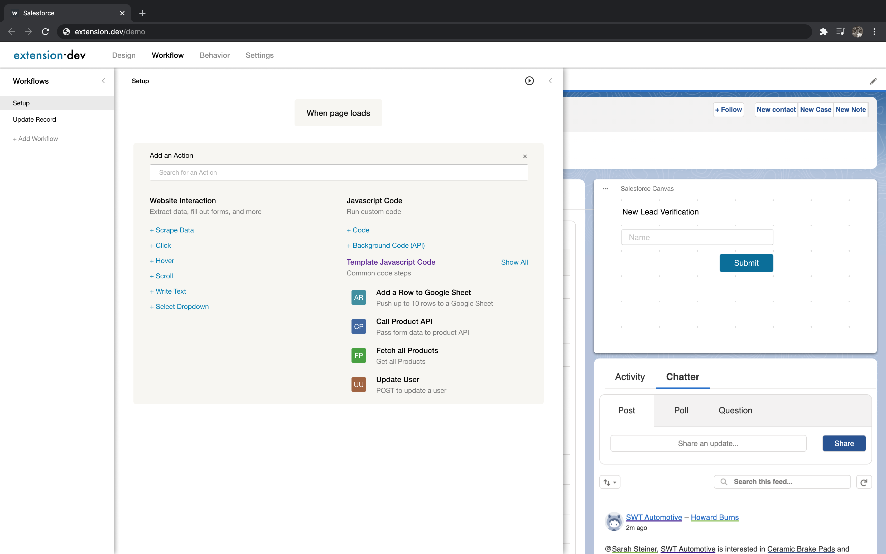The width and height of the screenshot is (886, 554).
Task: Switch to the Activity tab
Action: (629, 377)
